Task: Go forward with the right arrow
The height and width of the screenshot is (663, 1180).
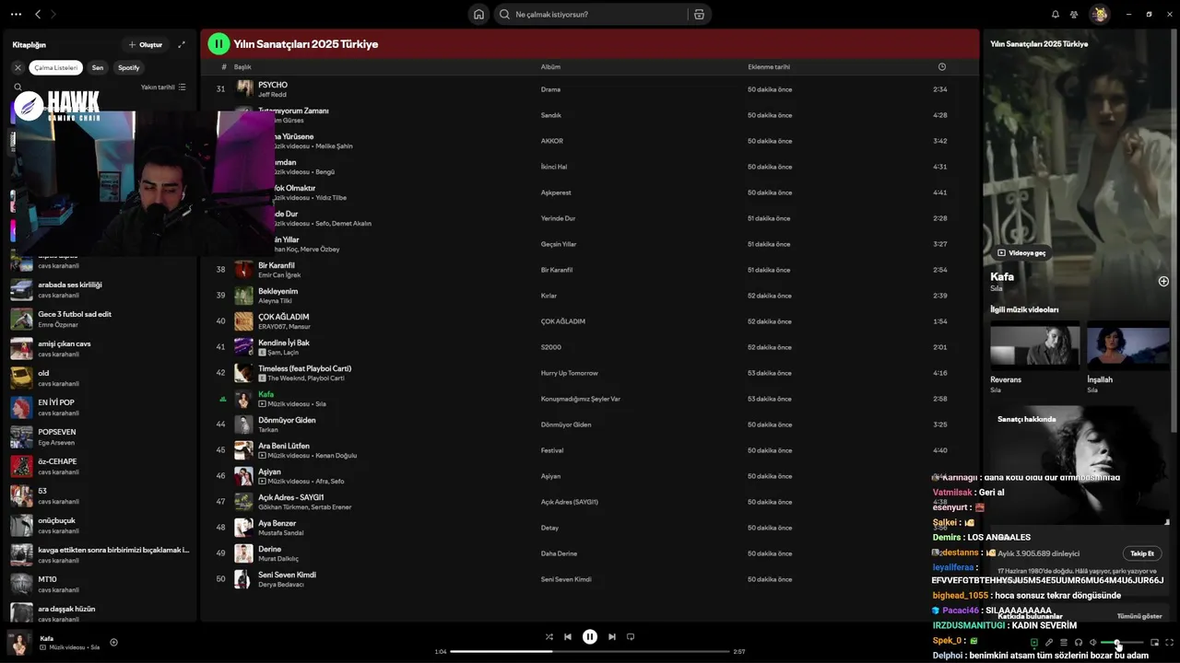Action: point(53,14)
